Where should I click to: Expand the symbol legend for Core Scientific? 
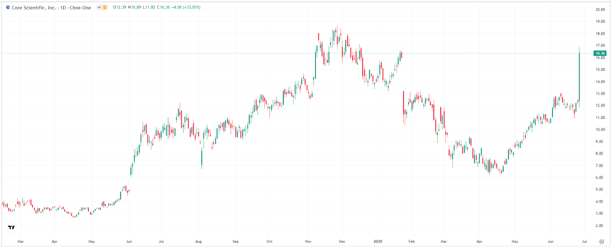(x=34, y=7)
